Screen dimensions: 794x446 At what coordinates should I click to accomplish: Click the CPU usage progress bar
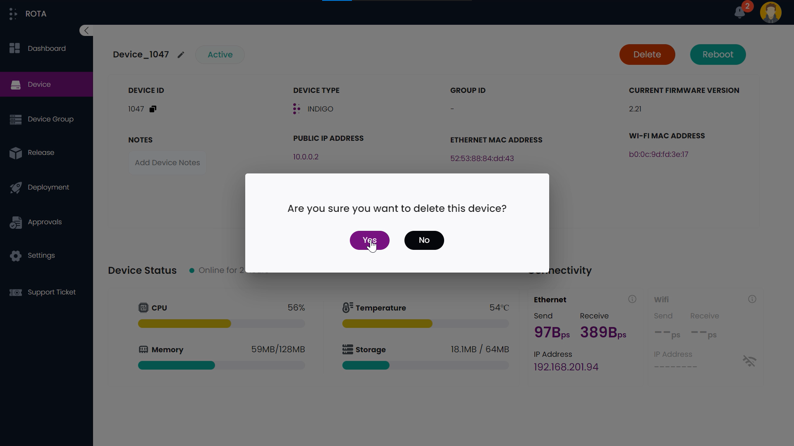click(221, 324)
